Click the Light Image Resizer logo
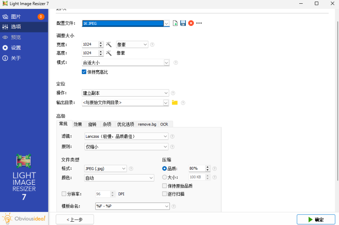 24,177
